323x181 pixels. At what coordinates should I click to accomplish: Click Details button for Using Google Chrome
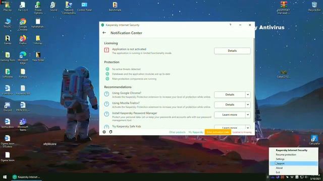[x=230, y=95]
